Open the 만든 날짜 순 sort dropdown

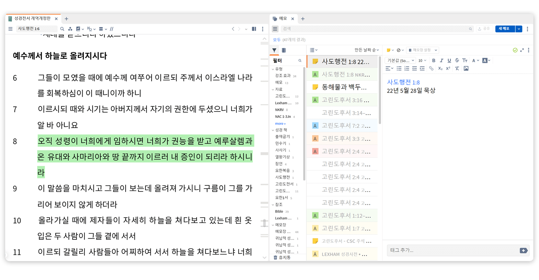(x=366, y=50)
